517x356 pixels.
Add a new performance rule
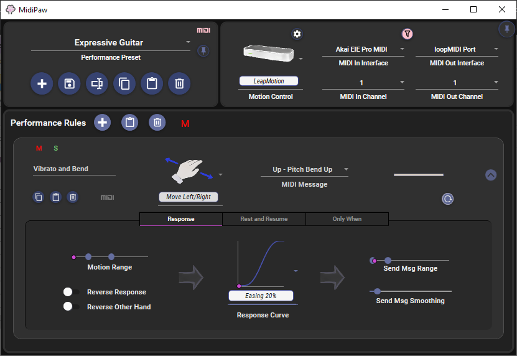[103, 123]
